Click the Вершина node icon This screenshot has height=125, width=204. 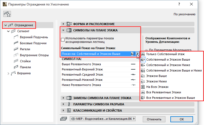click(13, 73)
